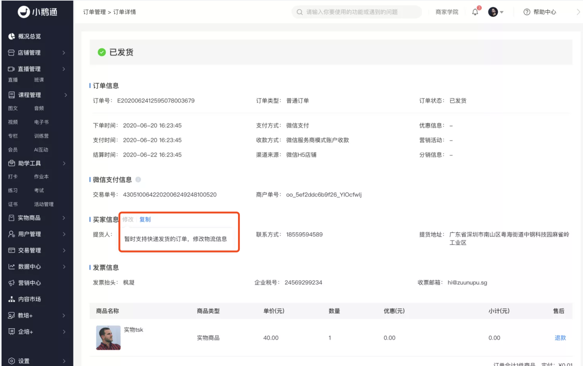Open the 直播 submenu item
The height and width of the screenshot is (366, 583).
[13, 80]
